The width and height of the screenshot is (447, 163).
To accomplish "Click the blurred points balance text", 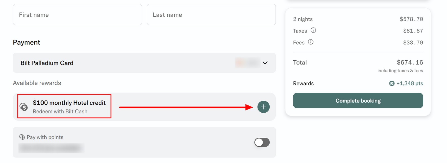I will point(51,148).
